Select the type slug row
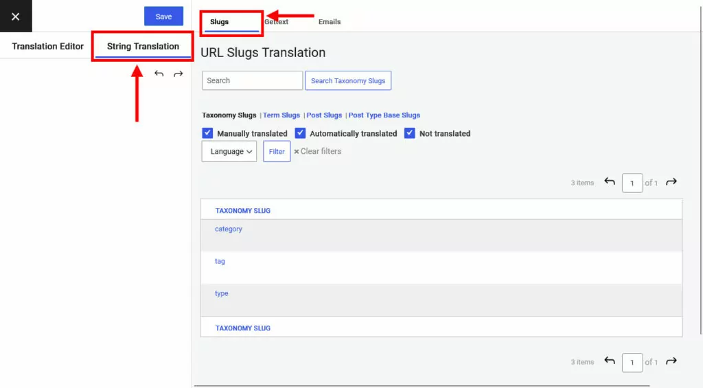 click(441, 300)
